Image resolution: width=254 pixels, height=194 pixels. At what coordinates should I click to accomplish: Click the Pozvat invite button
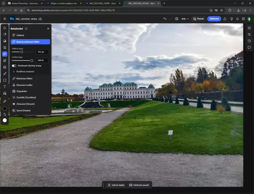coord(198,19)
